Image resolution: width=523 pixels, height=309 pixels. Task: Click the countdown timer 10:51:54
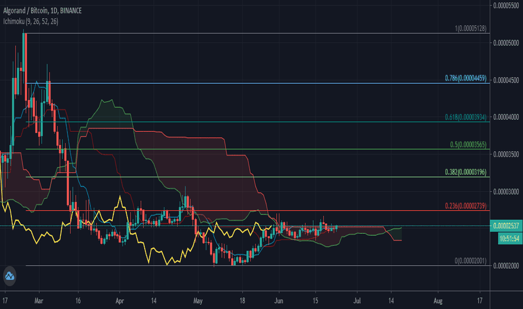(x=510, y=239)
